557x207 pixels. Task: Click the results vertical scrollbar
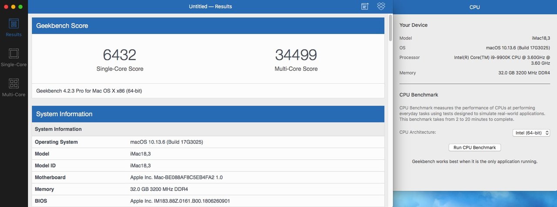(x=390, y=28)
